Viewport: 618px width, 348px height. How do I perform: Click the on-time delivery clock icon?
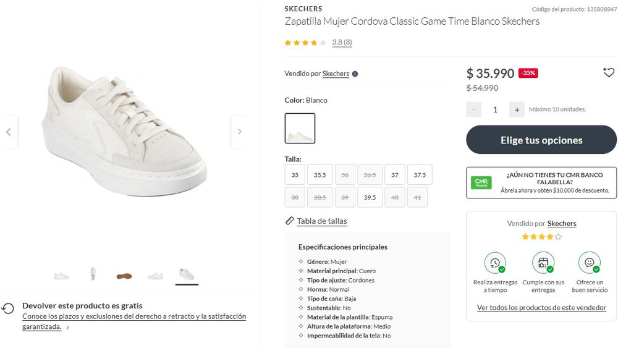tap(495, 263)
